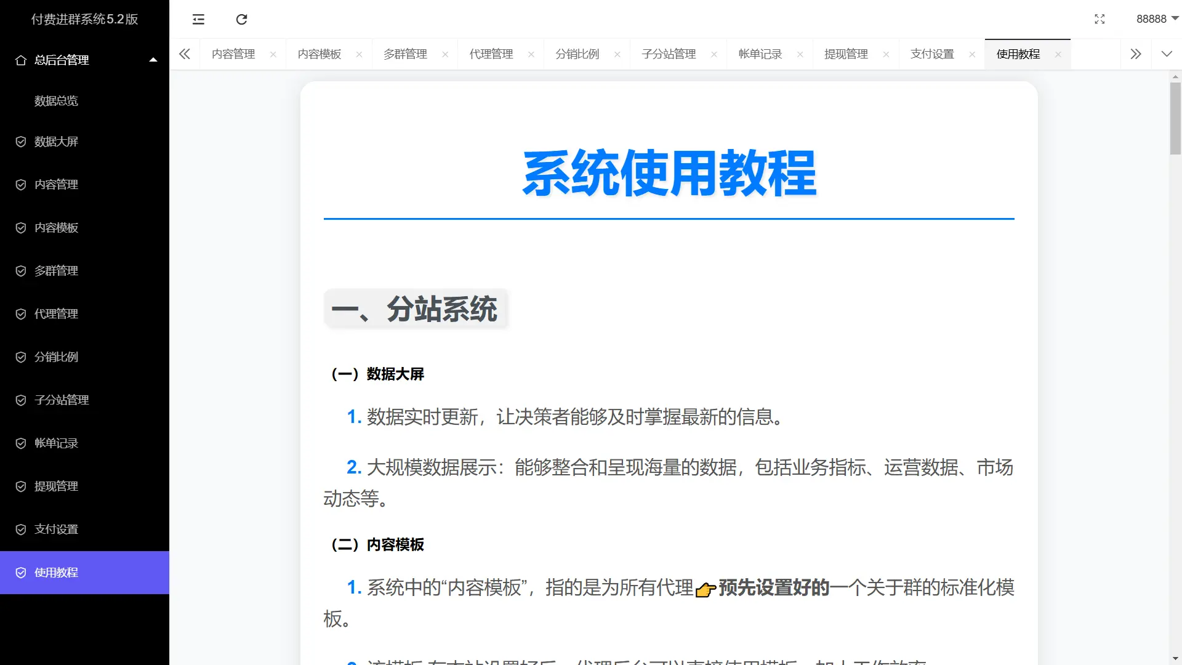This screenshot has height=665, width=1182.
Task: Collapse the 总后台管理 submenu arrow
Action: pos(153,60)
